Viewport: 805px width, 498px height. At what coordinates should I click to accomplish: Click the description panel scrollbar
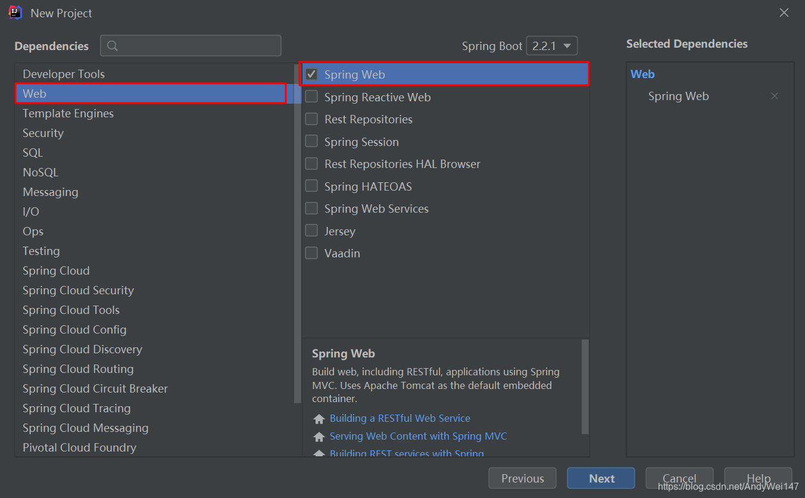pyautogui.click(x=585, y=387)
